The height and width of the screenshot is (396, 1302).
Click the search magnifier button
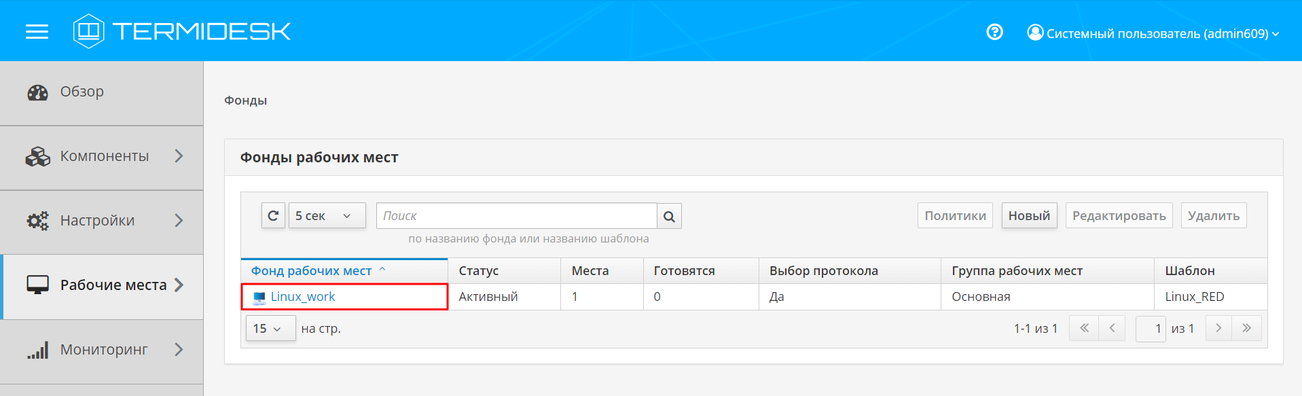tap(669, 217)
